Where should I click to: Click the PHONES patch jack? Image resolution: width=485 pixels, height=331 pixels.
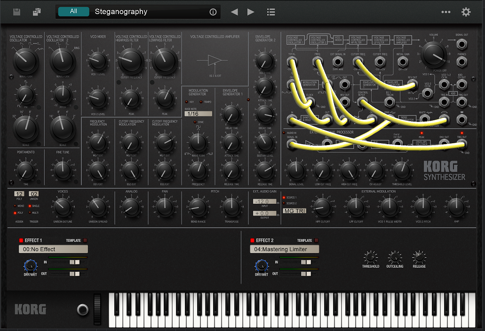click(x=462, y=62)
